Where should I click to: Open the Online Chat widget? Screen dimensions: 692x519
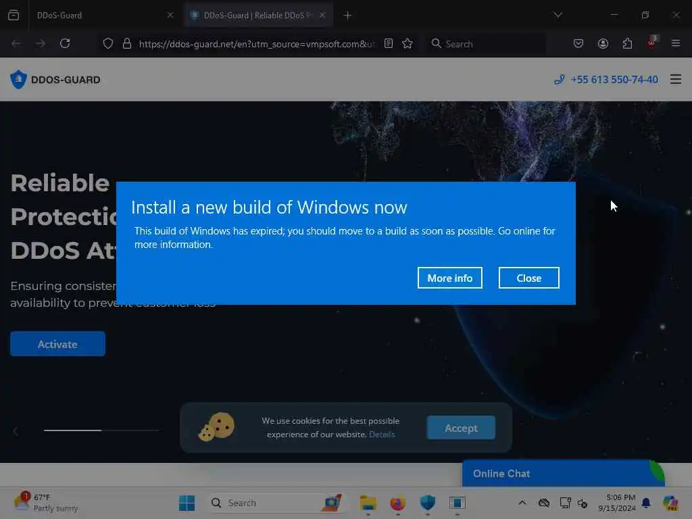(563, 474)
